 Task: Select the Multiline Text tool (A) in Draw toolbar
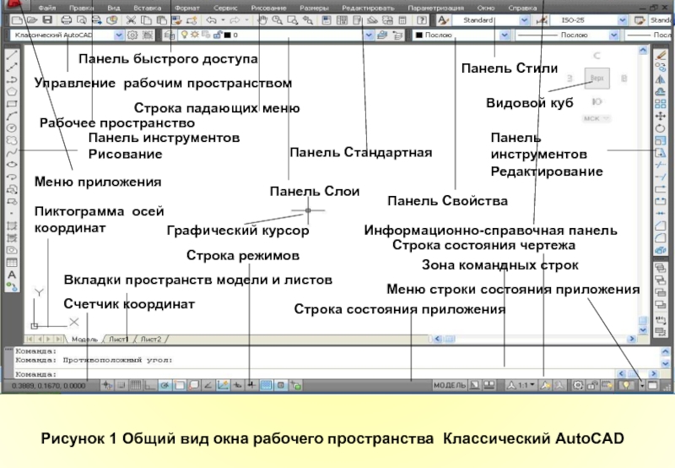[12, 275]
